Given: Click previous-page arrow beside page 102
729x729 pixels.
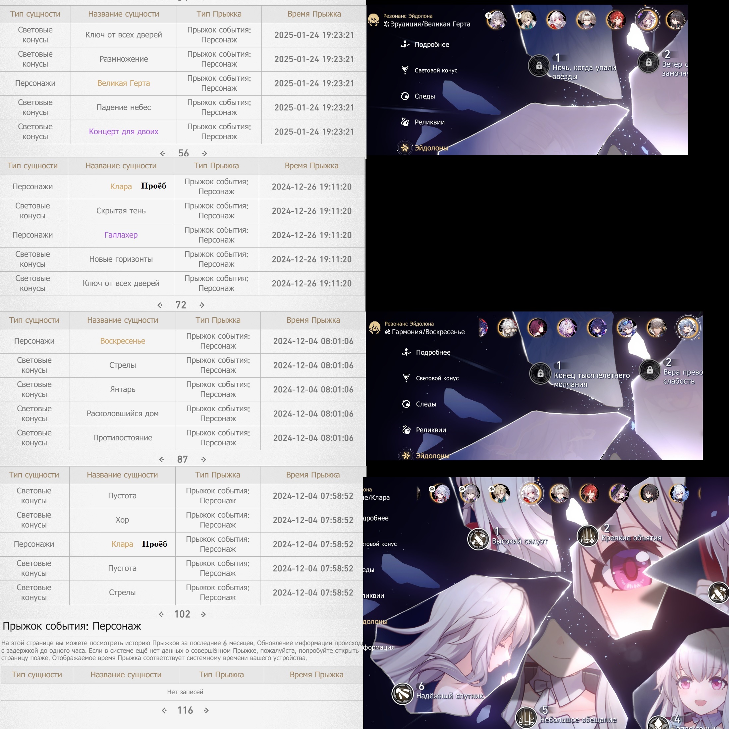Looking at the screenshot, I should point(161,614).
